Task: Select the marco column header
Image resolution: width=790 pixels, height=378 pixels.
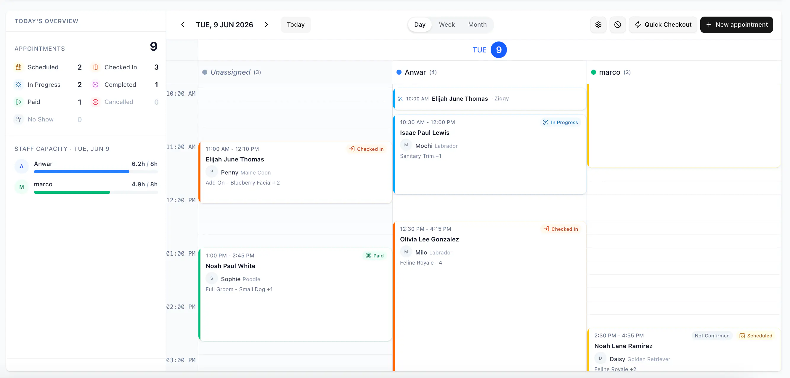Action: tap(684, 72)
